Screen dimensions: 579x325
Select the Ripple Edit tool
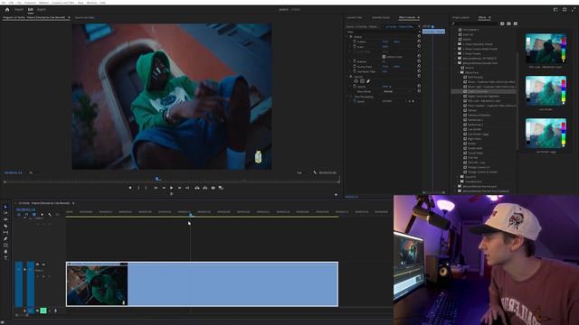(x=5, y=219)
